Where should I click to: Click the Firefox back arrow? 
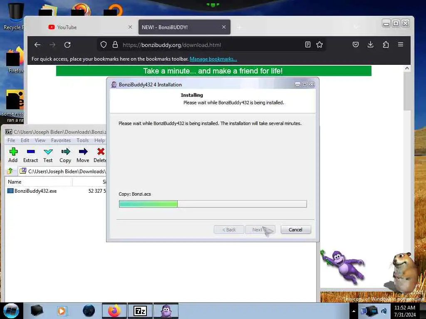37,45
